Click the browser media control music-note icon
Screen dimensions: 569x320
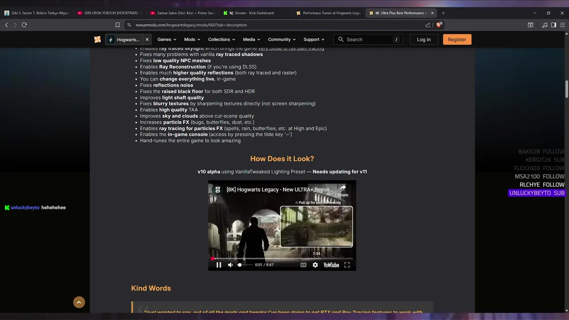coord(545,25)
